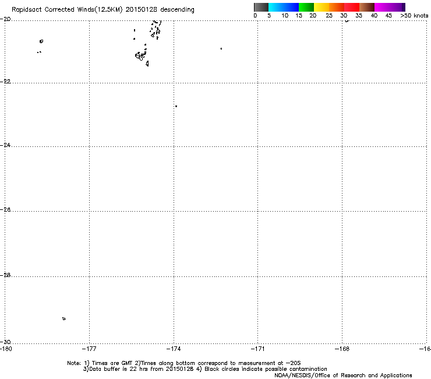431x379 pixels.
Task: Click the large island cluster outline near -175
Action: coord(140,56)
